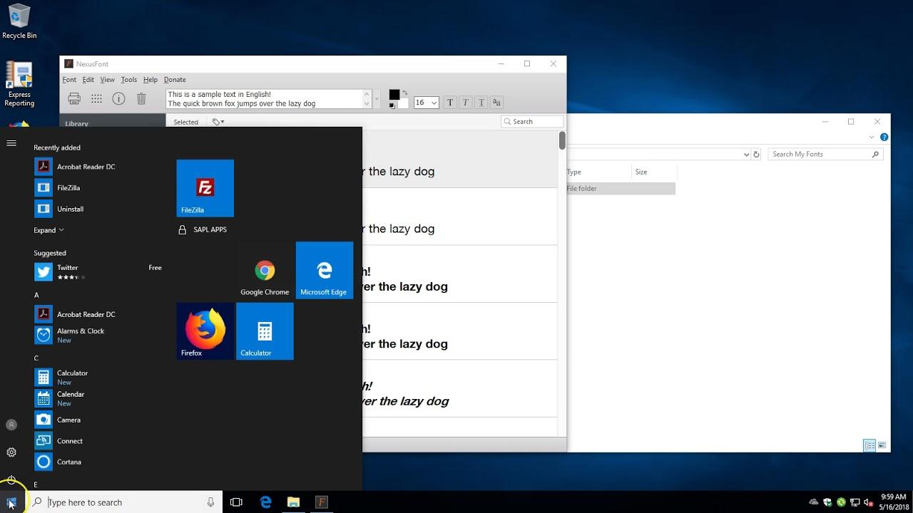This screenshot has height=513, width=913.
Task: Open the font info (i) icon
Action: 119,99
